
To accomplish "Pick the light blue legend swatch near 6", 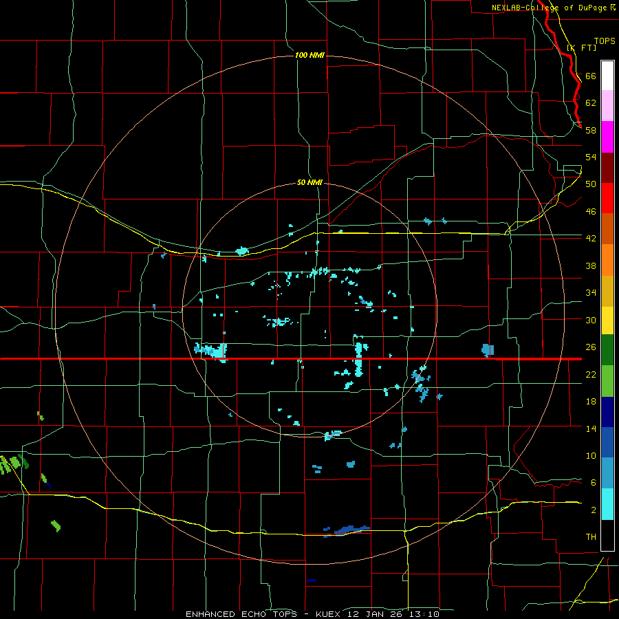I will (x=607, y=473).
